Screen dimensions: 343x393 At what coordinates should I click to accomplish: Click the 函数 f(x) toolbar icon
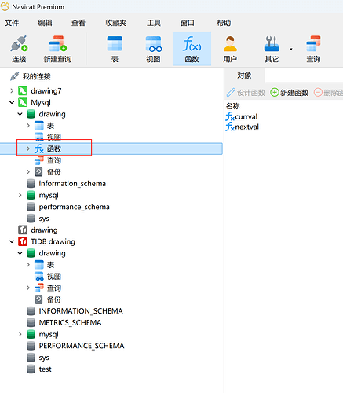click(x=192, y=49)
